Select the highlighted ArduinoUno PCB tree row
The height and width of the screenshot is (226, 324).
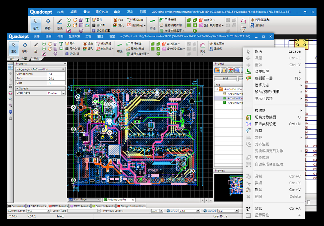click(229, 98)
